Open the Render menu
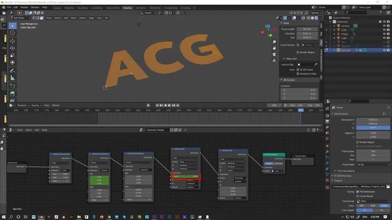This screenshot has height=220, width=392. (x=24, y=7)
